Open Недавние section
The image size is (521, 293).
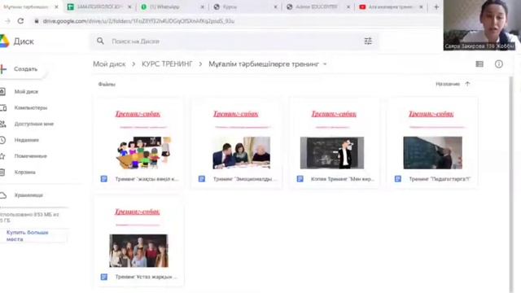[26, 140]
